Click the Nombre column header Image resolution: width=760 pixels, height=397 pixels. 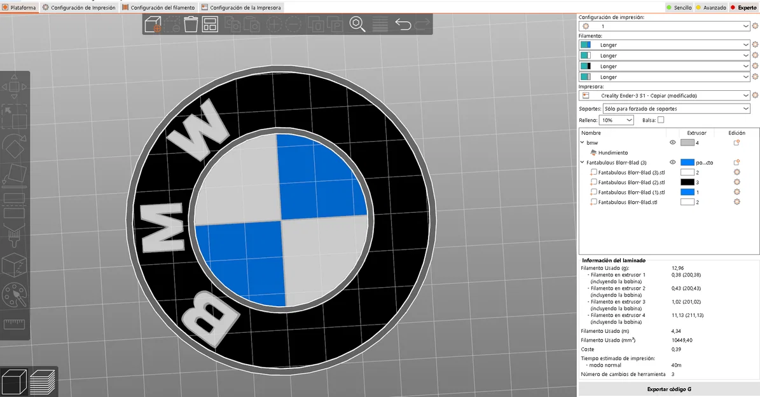click(591, 133)
